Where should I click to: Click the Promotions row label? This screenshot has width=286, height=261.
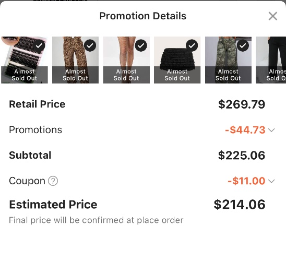coord(35,130)
